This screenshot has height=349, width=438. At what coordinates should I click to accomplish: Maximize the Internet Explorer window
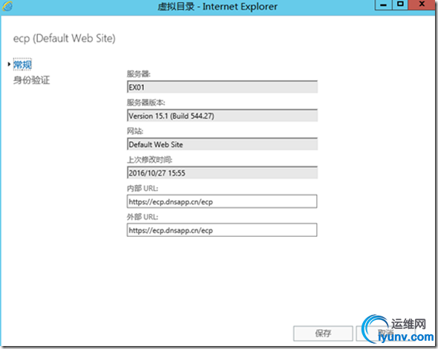pos(400,5)
